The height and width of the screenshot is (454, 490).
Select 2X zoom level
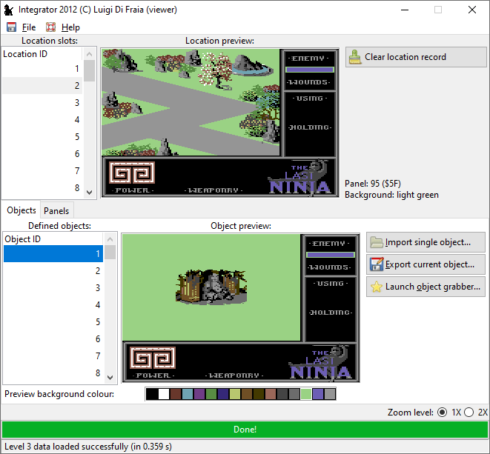tap(469, 412)
